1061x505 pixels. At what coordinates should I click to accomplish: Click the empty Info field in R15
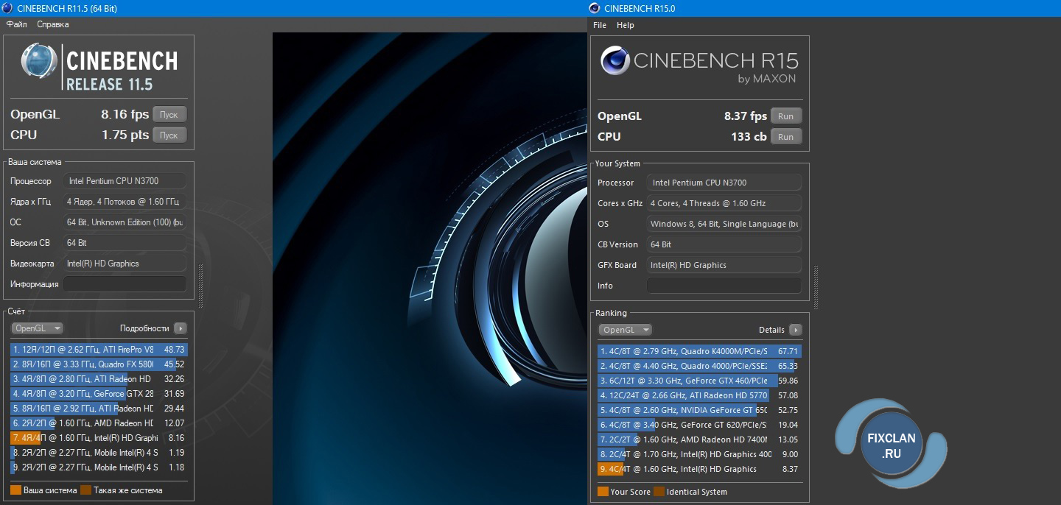tap(724, 286)
